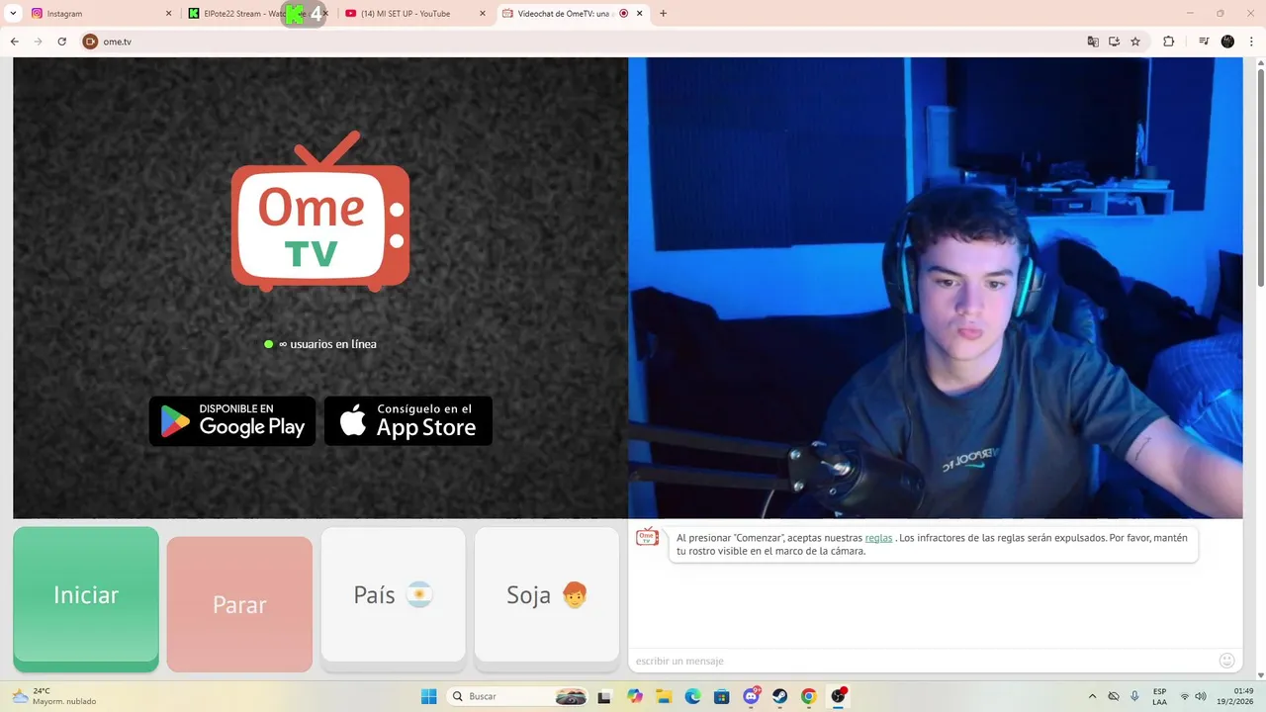Click the OmeTV logo in the video panel
This screenshot has height=712, width=1266.
pos(320,213)
